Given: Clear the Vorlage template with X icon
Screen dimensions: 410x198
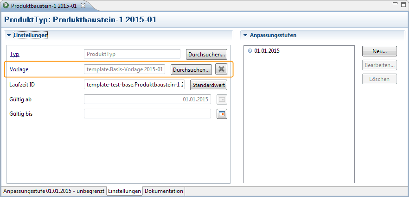Looking at the screenshot, I should pos(222,69).
